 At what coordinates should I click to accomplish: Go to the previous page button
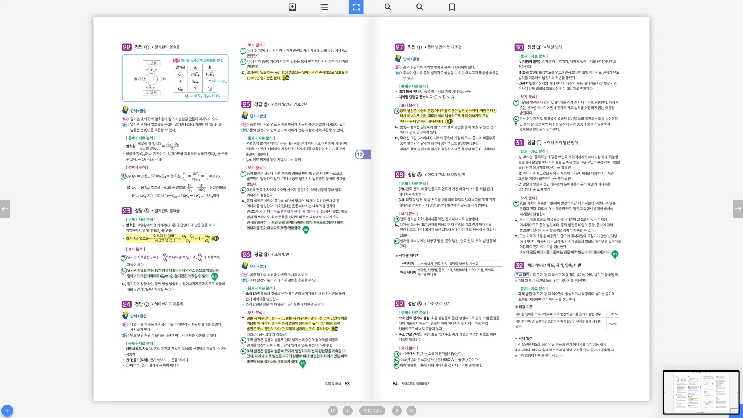[347, 411]
